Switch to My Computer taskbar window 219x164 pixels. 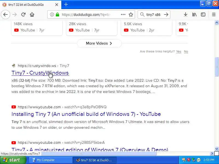(x=50, y=160)
